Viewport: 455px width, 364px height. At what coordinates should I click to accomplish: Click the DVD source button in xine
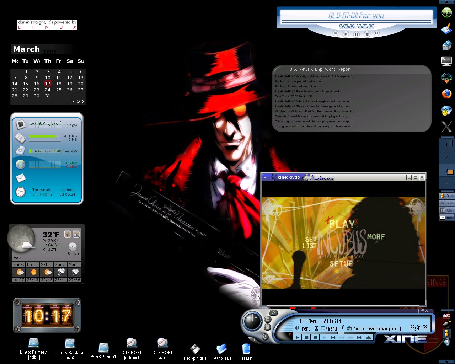click(x=371, y=329)
